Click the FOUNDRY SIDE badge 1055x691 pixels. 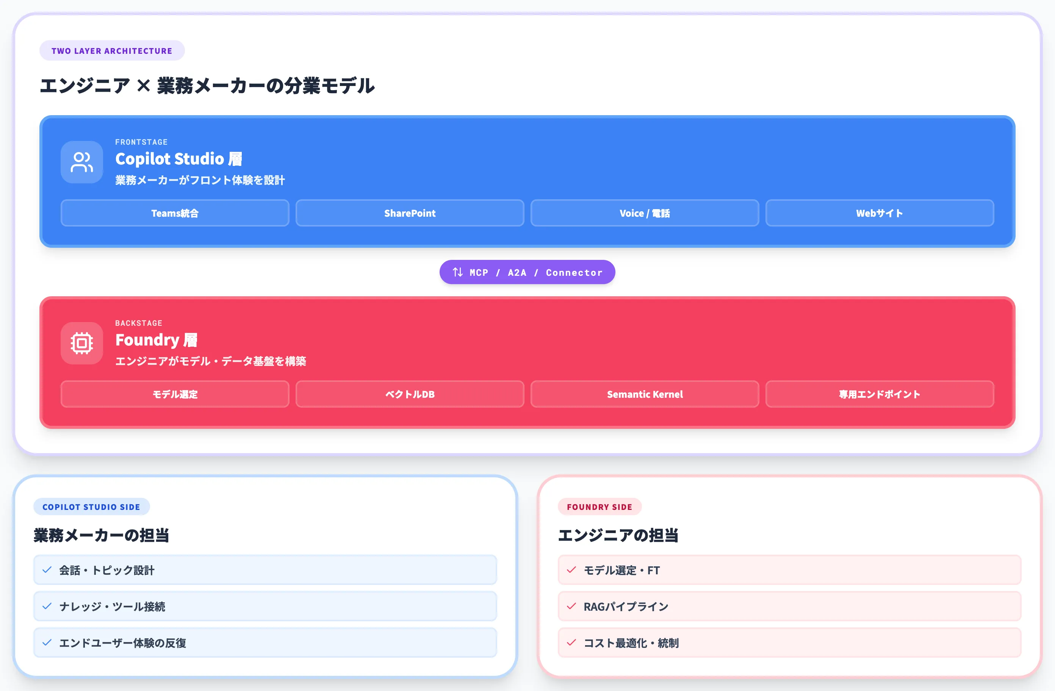[x=599, y=507]
